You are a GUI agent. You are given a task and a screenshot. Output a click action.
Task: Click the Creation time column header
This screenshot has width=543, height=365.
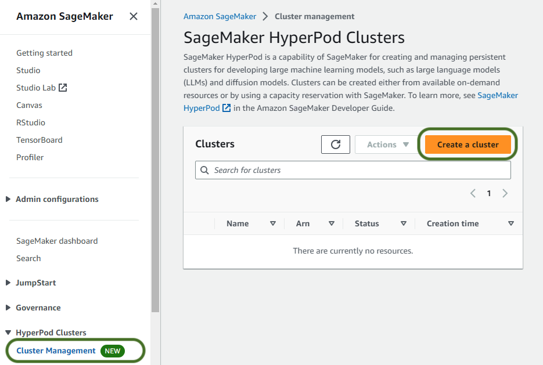pos(452,223)
